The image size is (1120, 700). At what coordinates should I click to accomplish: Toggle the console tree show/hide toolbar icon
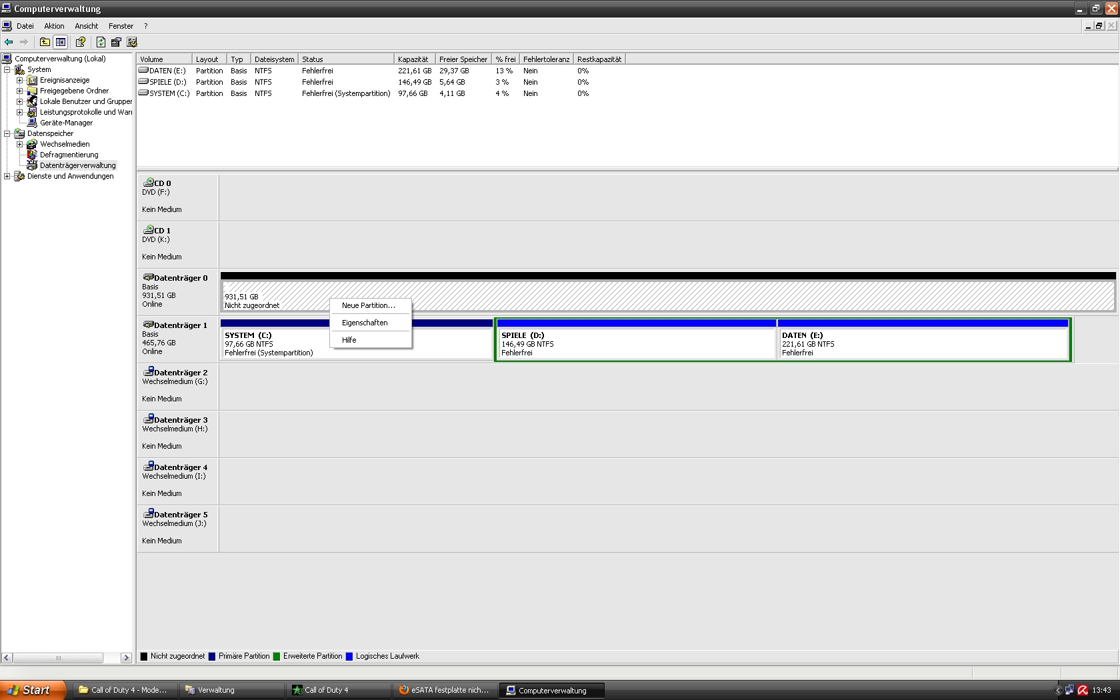pyautogui.click(x=61, y=42)
